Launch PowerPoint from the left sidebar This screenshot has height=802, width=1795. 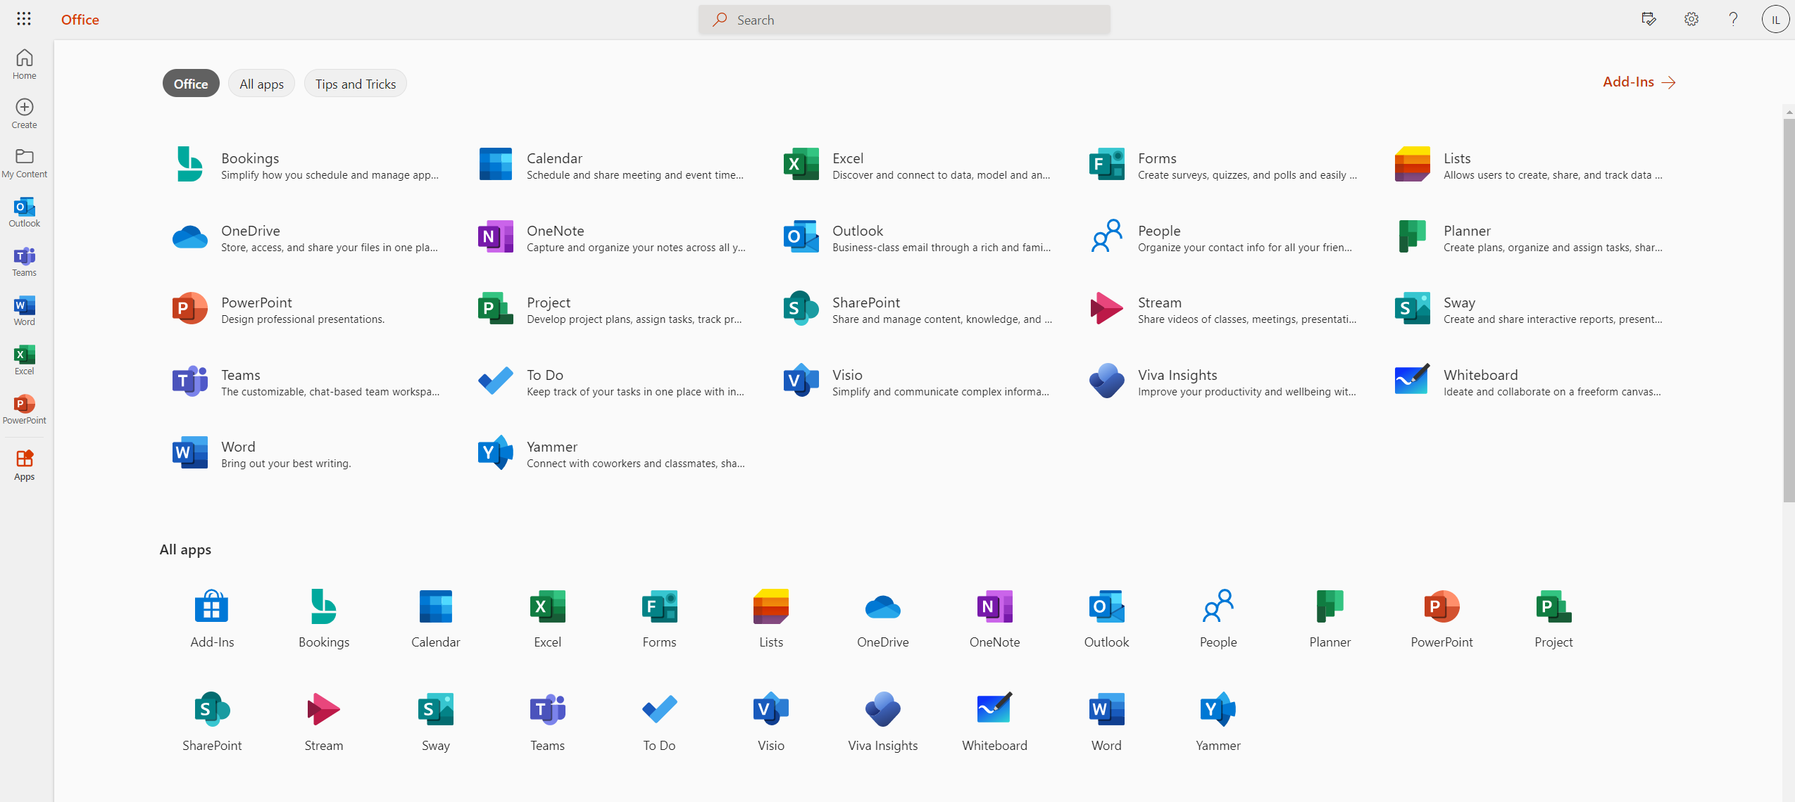[25, 409]
